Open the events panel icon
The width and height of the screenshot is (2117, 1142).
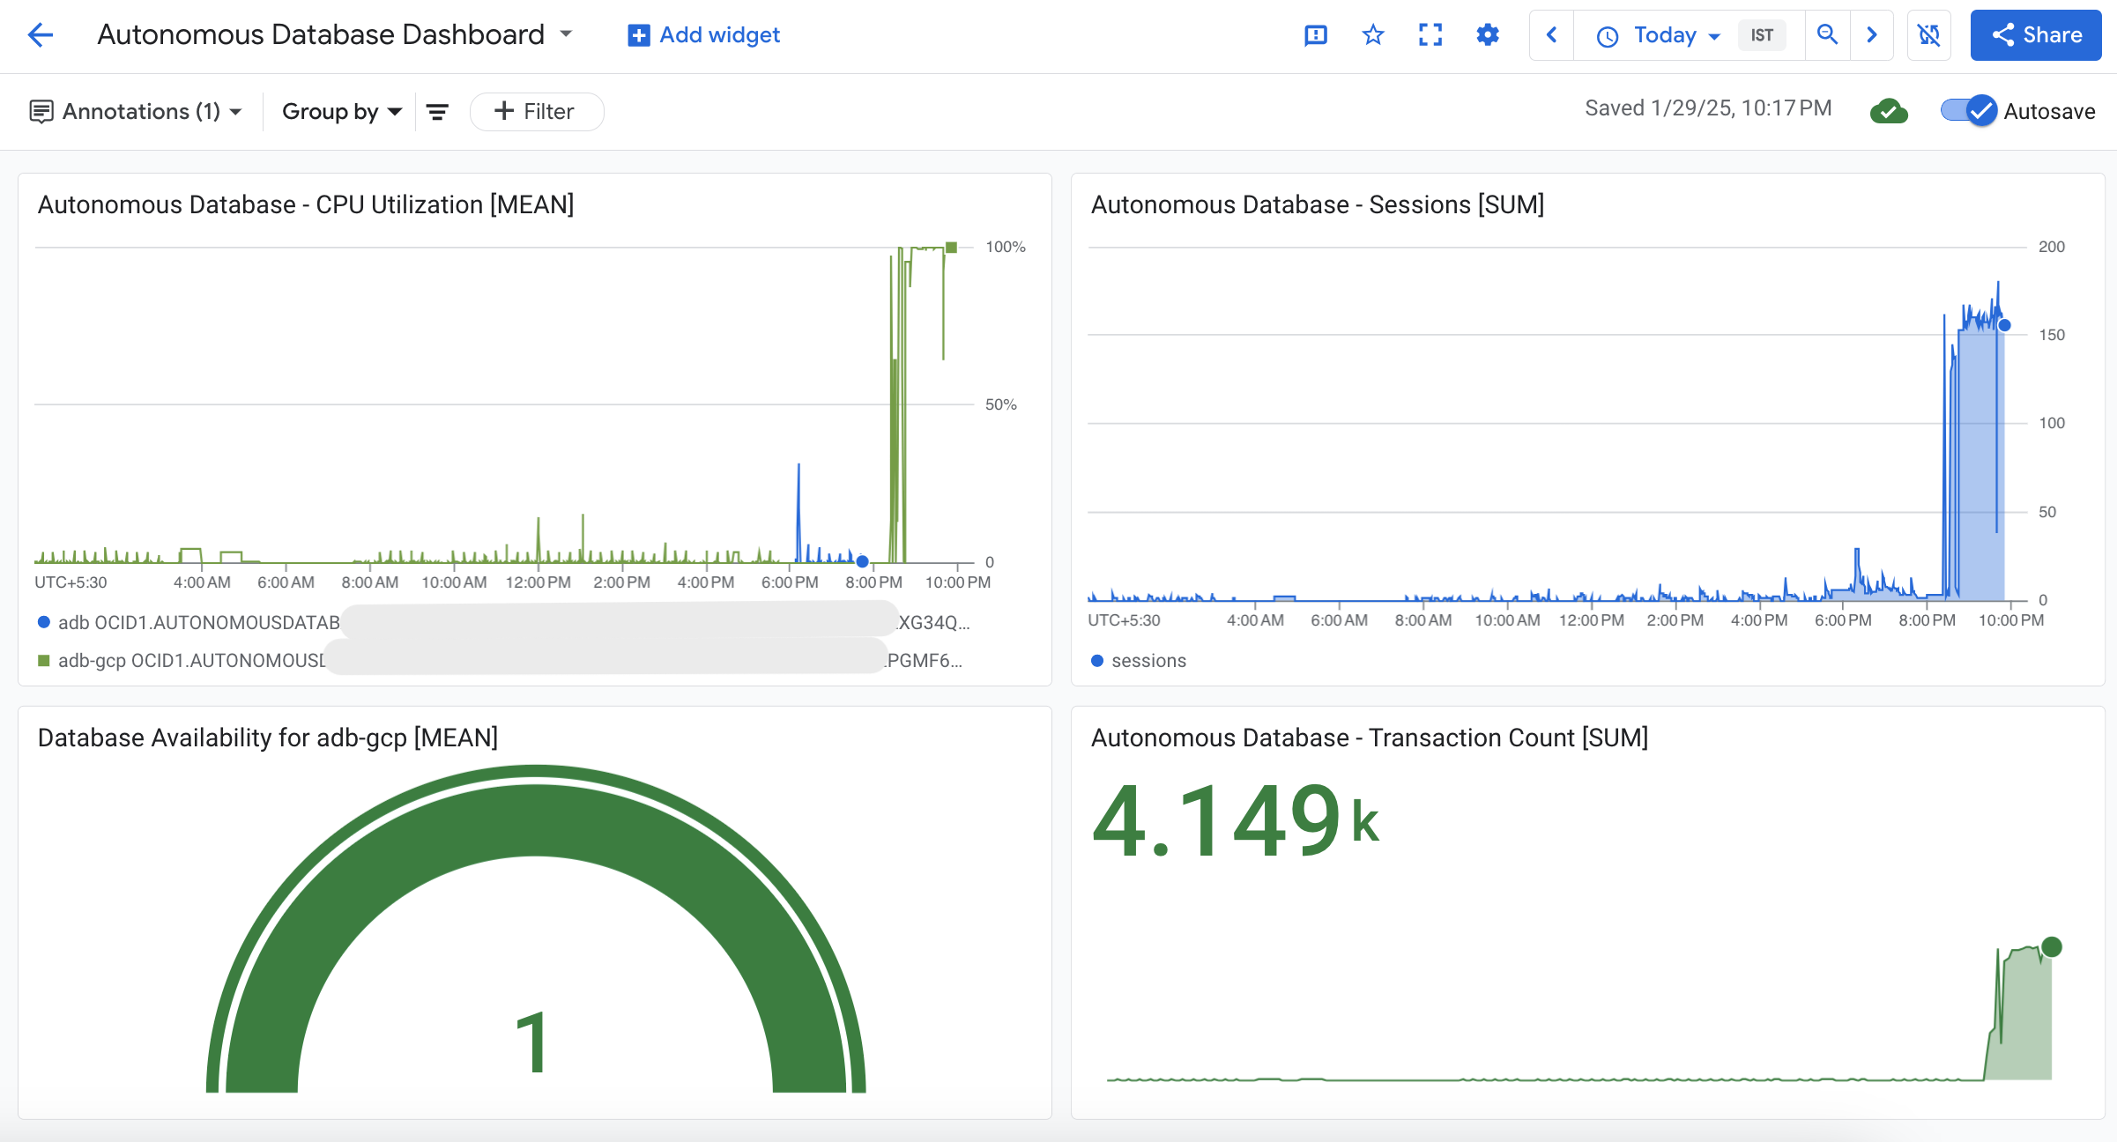click(1315, 35)
